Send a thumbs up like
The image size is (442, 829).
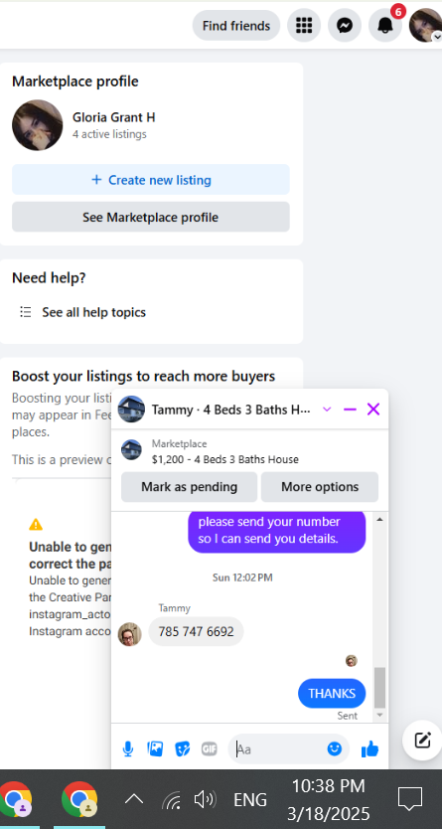pos(369,748)
